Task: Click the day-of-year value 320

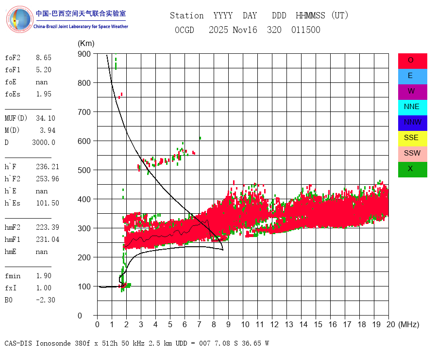Action: tap(274, 30)
